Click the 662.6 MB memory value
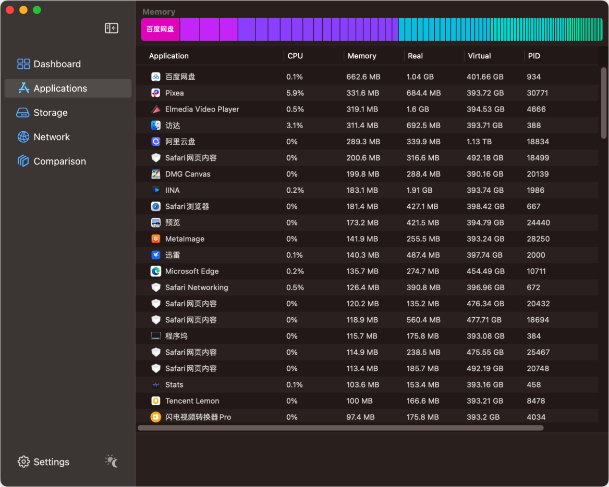609x487 pixels. pyautogui.click(x=363, y=77)
